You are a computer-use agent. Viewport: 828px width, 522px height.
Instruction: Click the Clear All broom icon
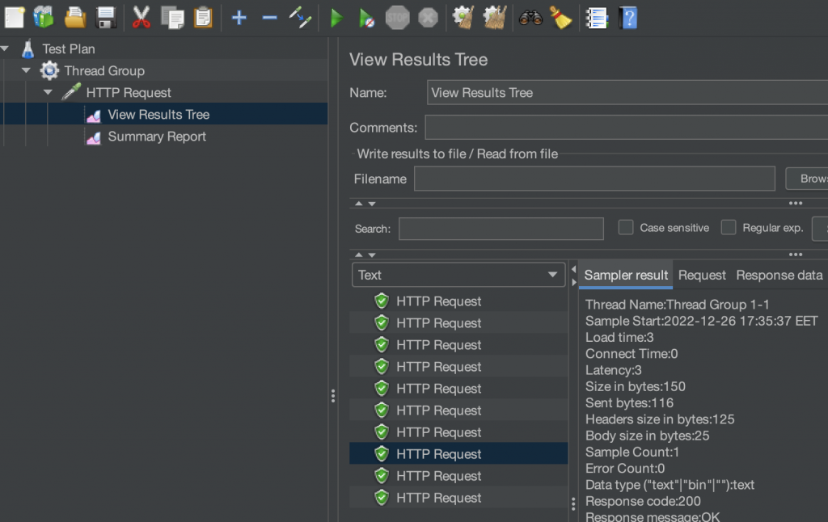(x=494, y=17)
